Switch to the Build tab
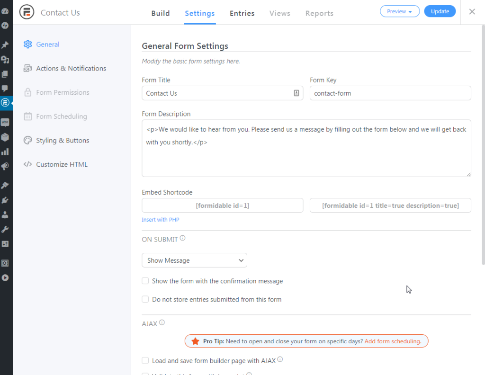Viewport: 485px width, 375px height. 161,13
